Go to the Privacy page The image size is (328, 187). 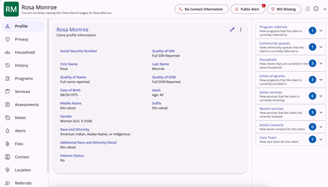[23, 39]
